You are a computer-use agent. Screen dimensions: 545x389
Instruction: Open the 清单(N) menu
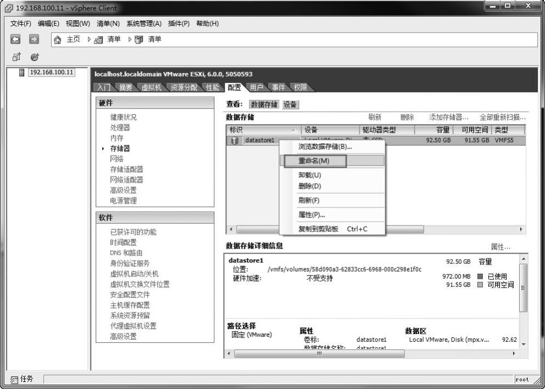coord(108,23)
